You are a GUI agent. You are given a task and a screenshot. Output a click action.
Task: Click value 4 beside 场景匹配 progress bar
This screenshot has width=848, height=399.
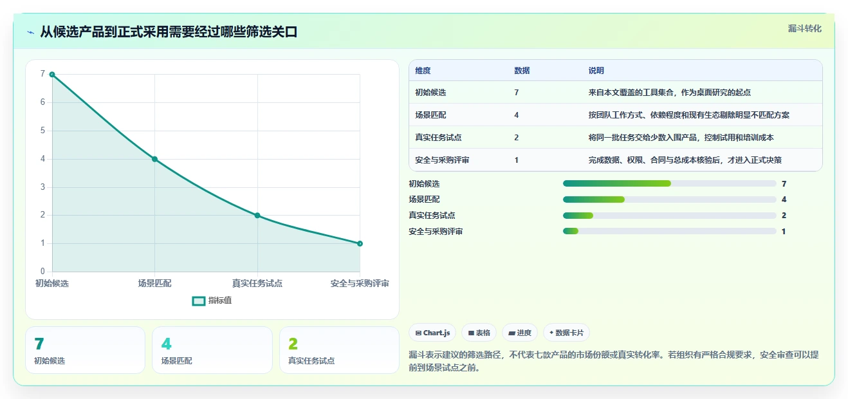click(x=784, y=199)
